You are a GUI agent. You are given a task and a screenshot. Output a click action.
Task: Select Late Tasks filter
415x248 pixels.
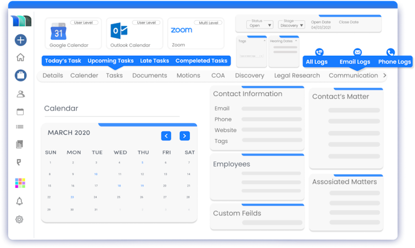[x=154, y=61]
